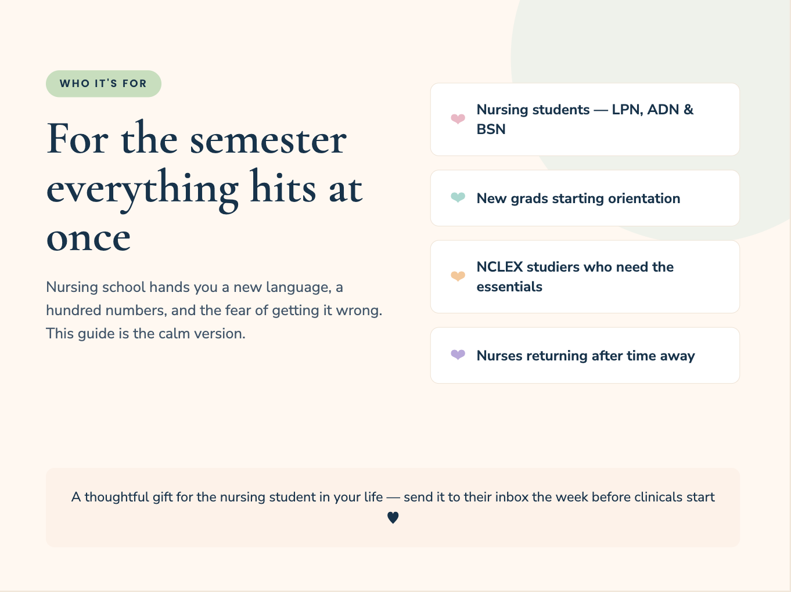Image resolution: width=791 pixels, height=592 pixels.
Task: Click the paragraph about Nursing school hands you
Action: coord(214,311)
